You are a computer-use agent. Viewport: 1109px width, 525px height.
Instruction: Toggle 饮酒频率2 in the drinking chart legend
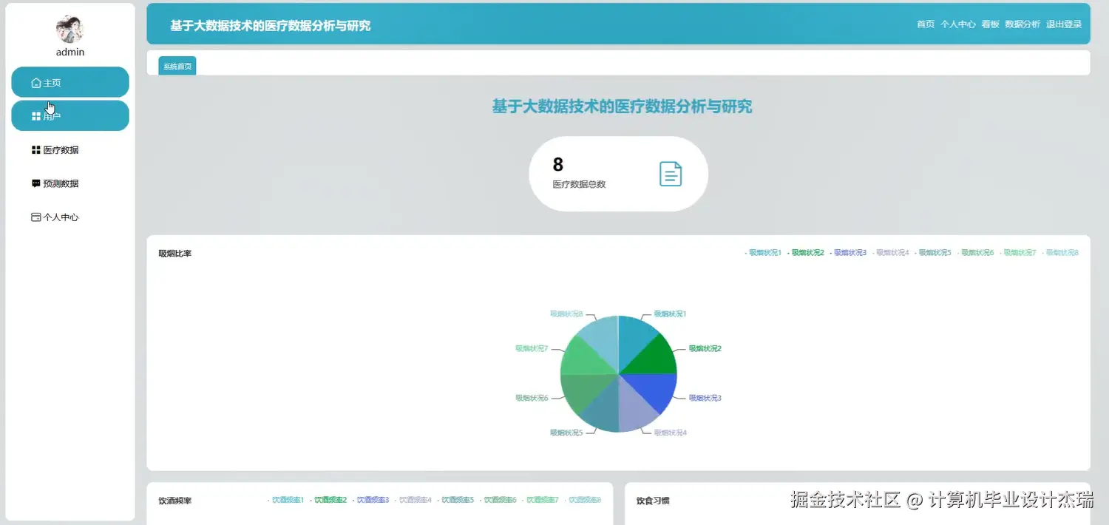pos(328,501)
